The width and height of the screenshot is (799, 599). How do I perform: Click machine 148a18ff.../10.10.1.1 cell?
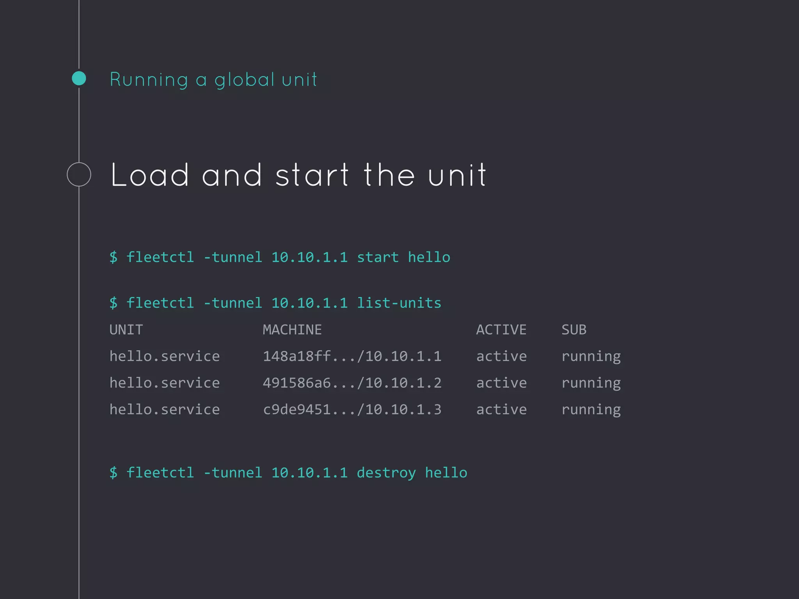click(x=352, y=356)
